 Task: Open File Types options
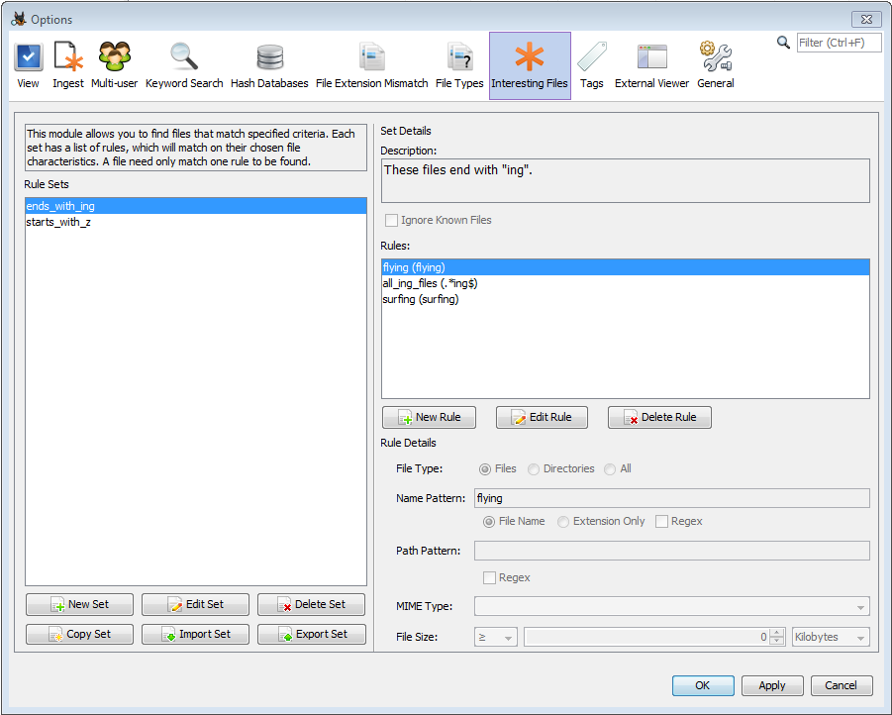tap(459, 65)
